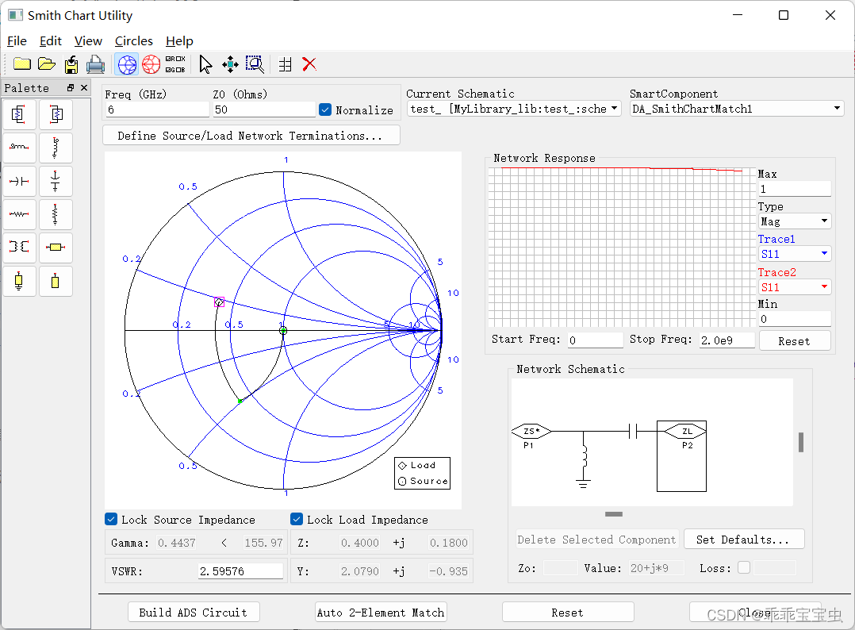The height and width of the screenshot is (630, 855).
Task: Click the Max value input field
Action: pos(795,189)
